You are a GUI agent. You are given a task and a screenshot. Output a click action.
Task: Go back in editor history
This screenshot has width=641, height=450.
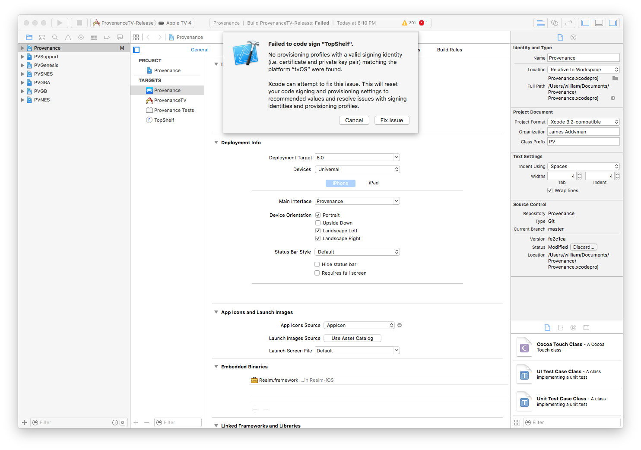coord(148,37)
